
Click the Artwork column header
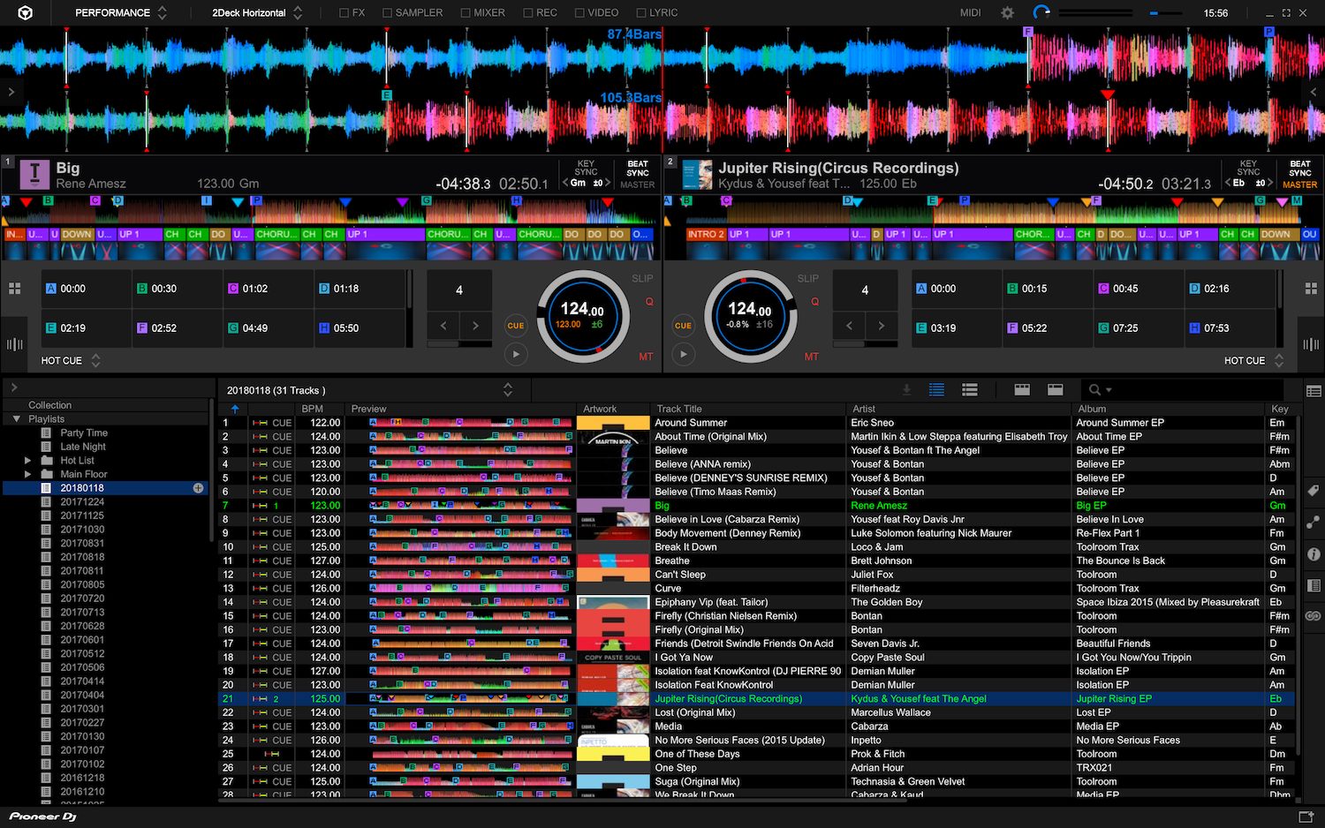coord(600,409)
